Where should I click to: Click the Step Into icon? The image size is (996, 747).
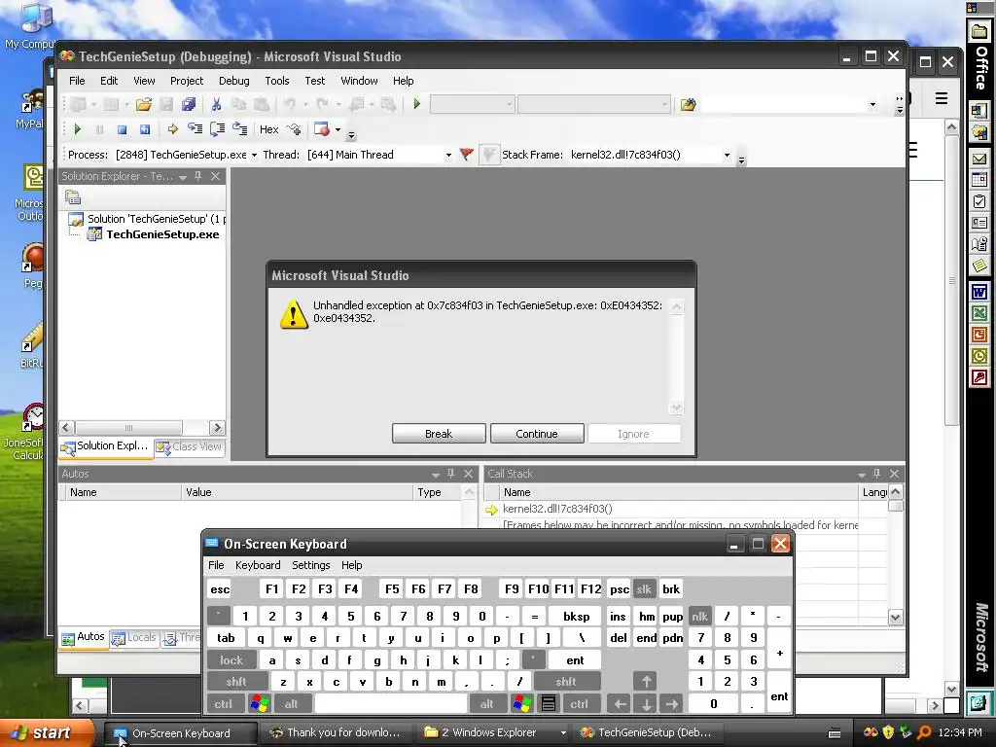(195, 129)
